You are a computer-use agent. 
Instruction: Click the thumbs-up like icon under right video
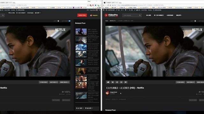(108, 82)
